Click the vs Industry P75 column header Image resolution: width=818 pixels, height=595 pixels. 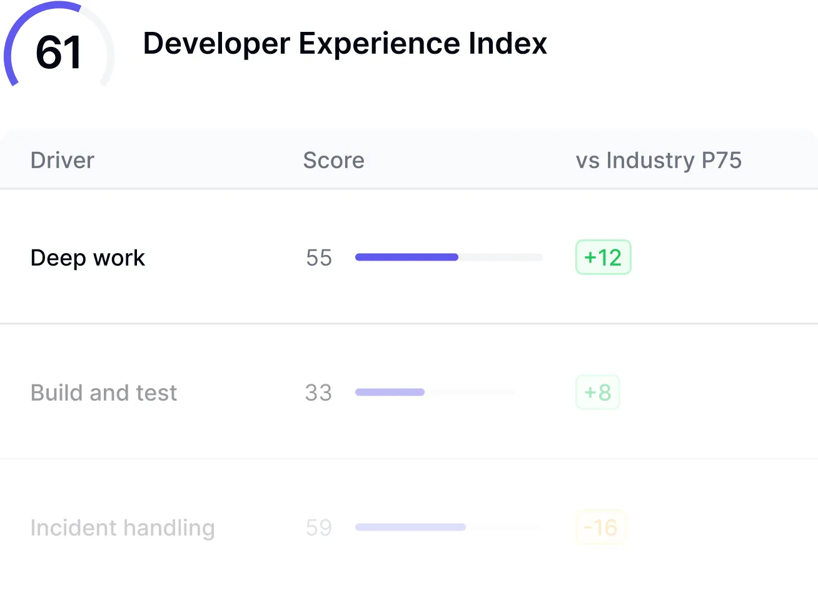click(658, 161)
